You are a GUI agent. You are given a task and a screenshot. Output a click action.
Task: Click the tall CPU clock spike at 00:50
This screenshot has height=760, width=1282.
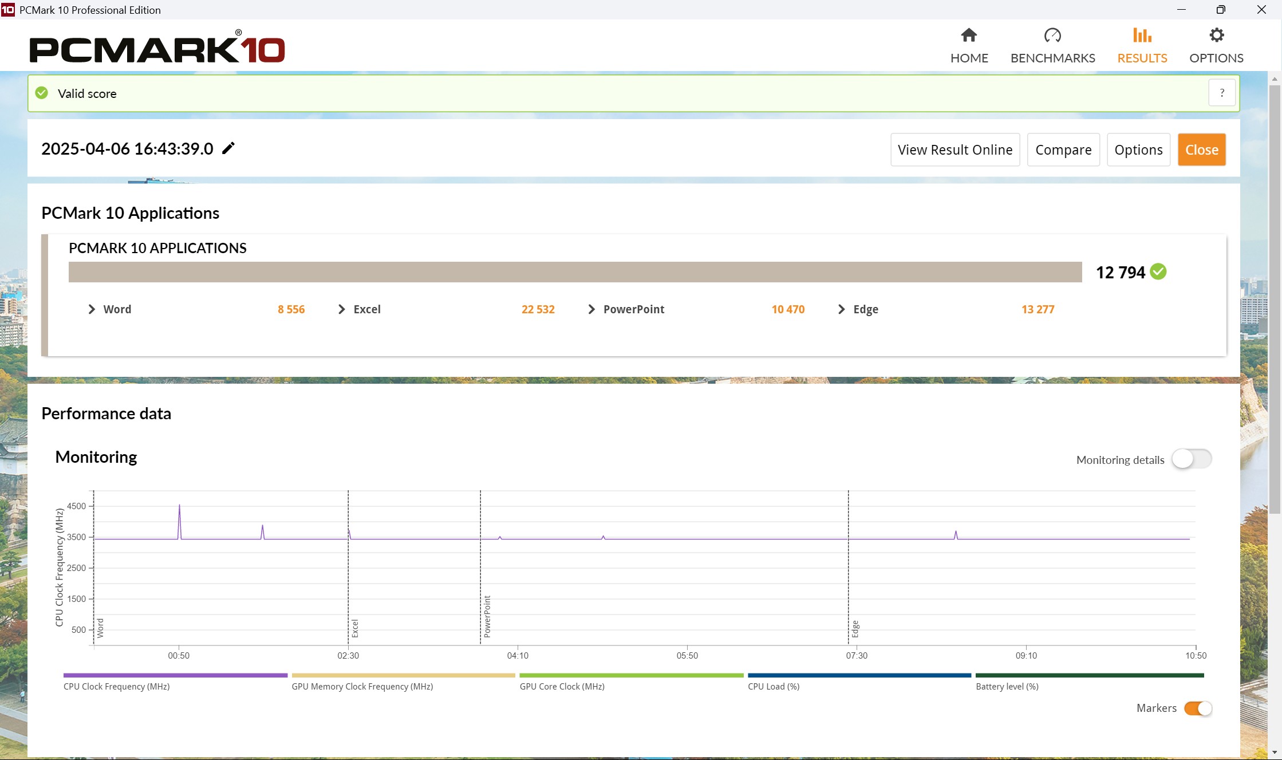tap(179, 521)
